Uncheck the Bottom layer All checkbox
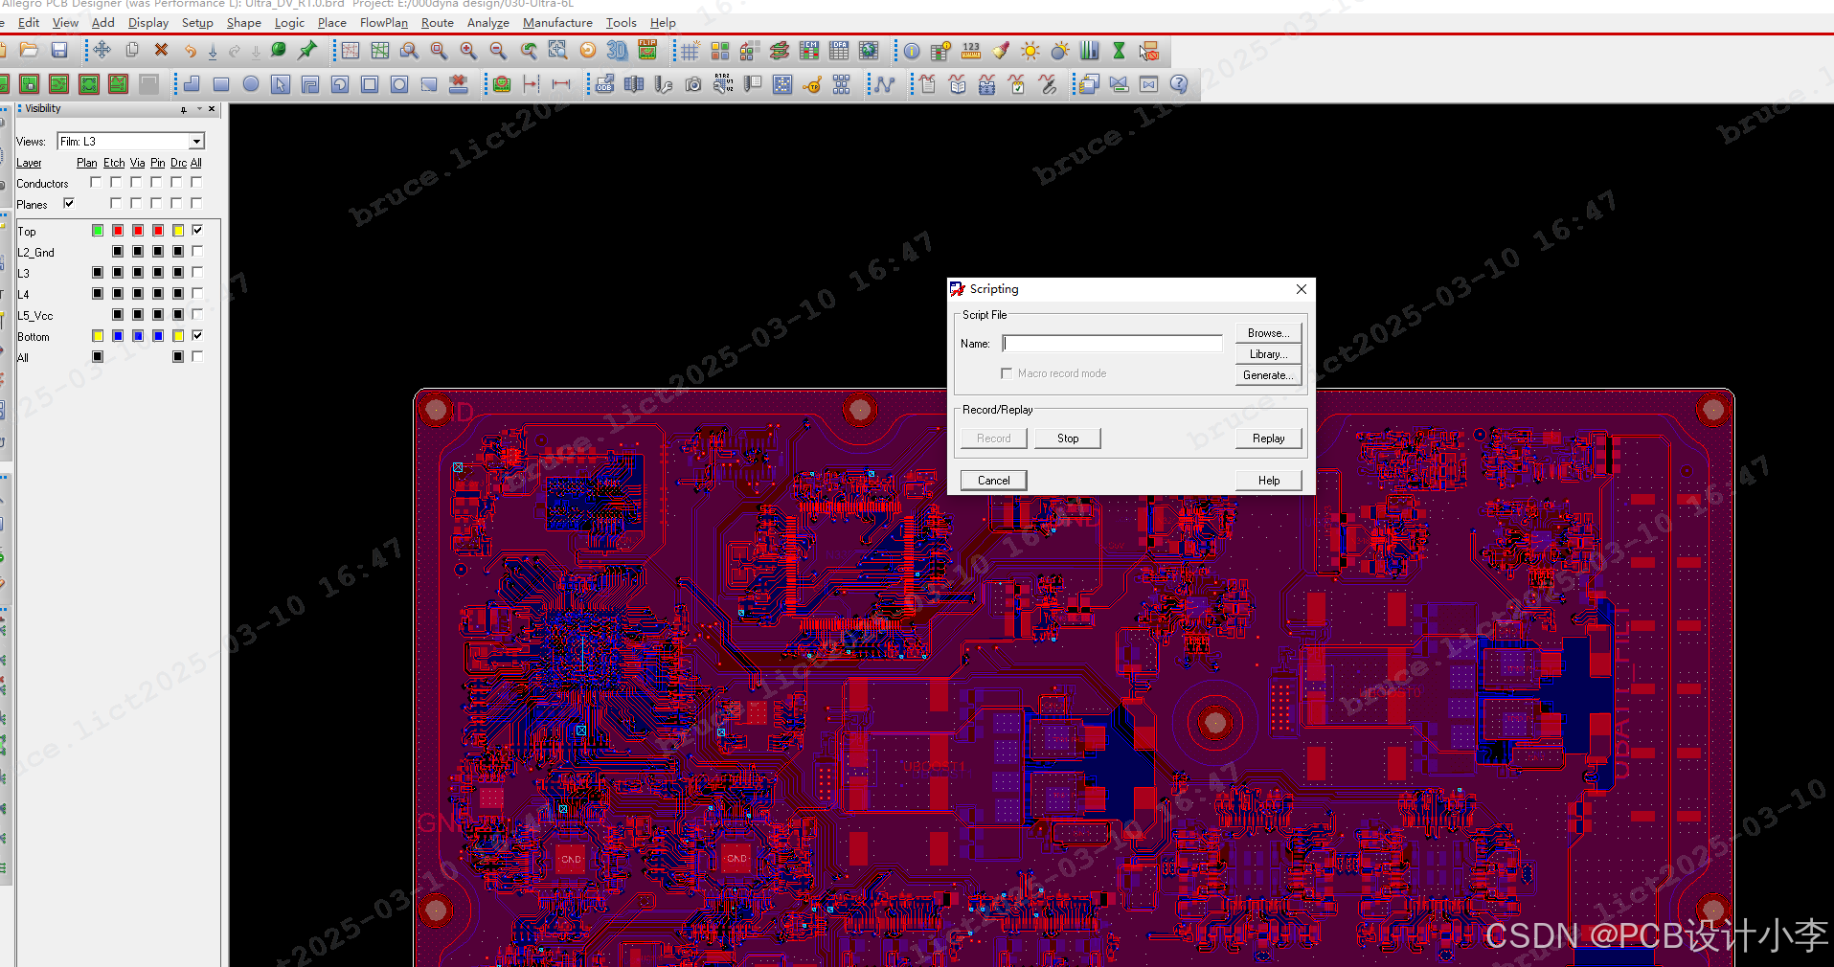Screen dimensions: 1834x967 (197, 335)
